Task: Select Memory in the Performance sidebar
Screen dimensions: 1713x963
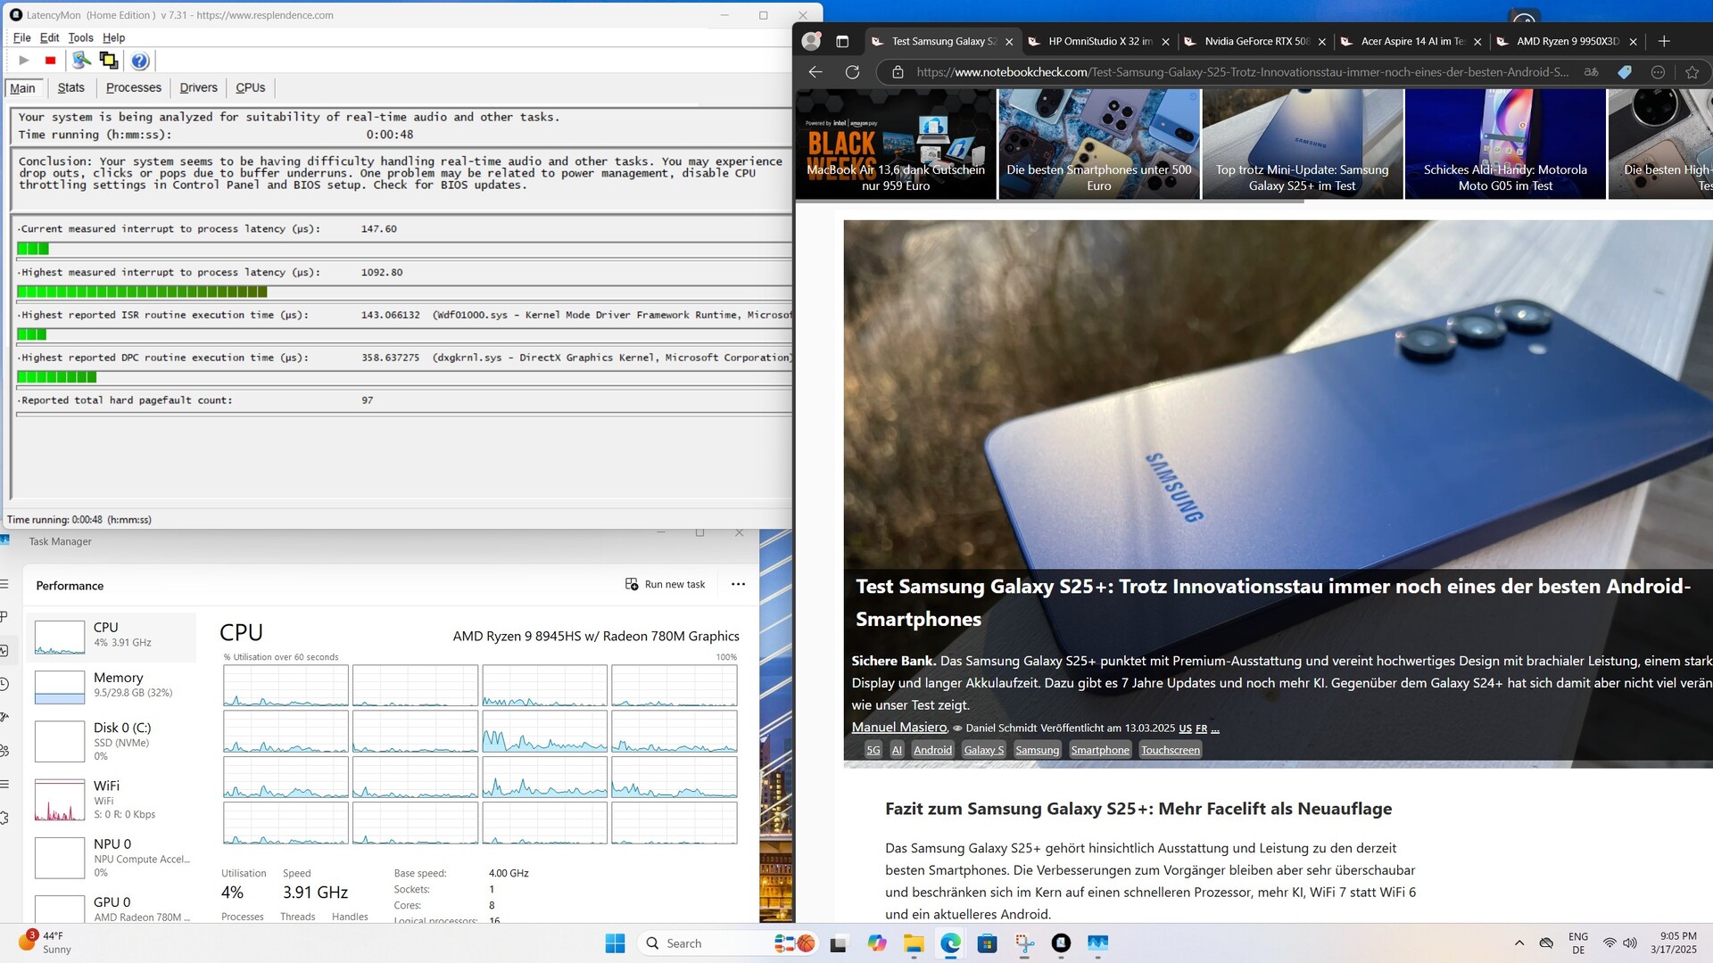Action: coord(112,685)
